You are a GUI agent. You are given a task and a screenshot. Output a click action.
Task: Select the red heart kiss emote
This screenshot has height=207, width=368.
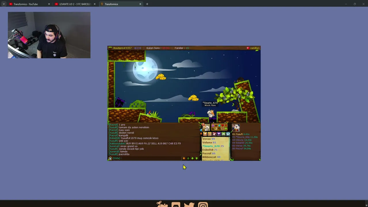[223, 125]
